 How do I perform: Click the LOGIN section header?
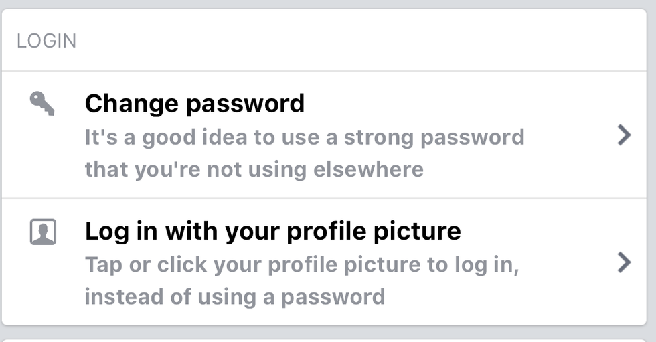[46, 41]
